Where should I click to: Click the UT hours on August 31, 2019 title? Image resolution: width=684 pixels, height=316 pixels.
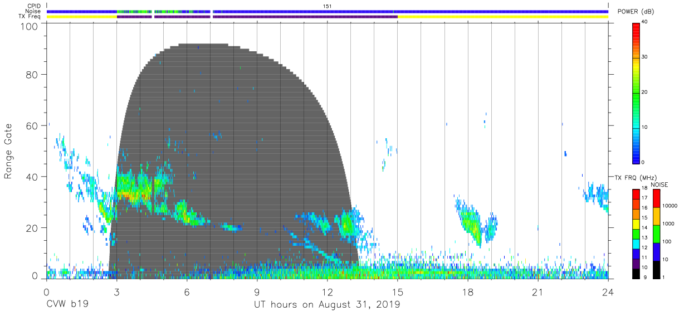point(327,305)
